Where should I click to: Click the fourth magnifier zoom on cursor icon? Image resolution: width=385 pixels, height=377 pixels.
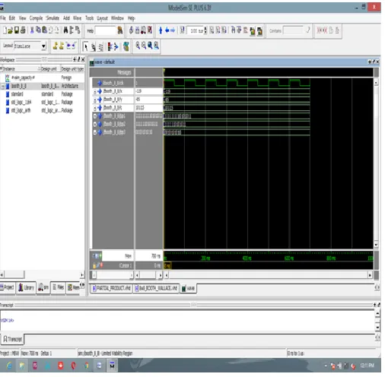coord(156,46)
